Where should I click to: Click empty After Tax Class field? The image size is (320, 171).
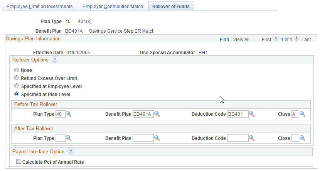295,138
